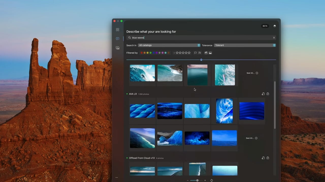Open surfer riding wave thumbnail
Viewport: 325px width, 182px height.
[142, 73]
